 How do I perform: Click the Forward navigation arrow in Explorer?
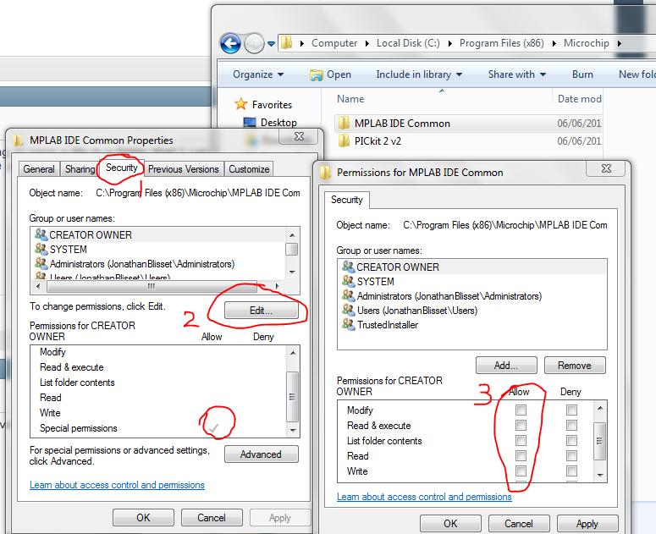pos(254,43)
